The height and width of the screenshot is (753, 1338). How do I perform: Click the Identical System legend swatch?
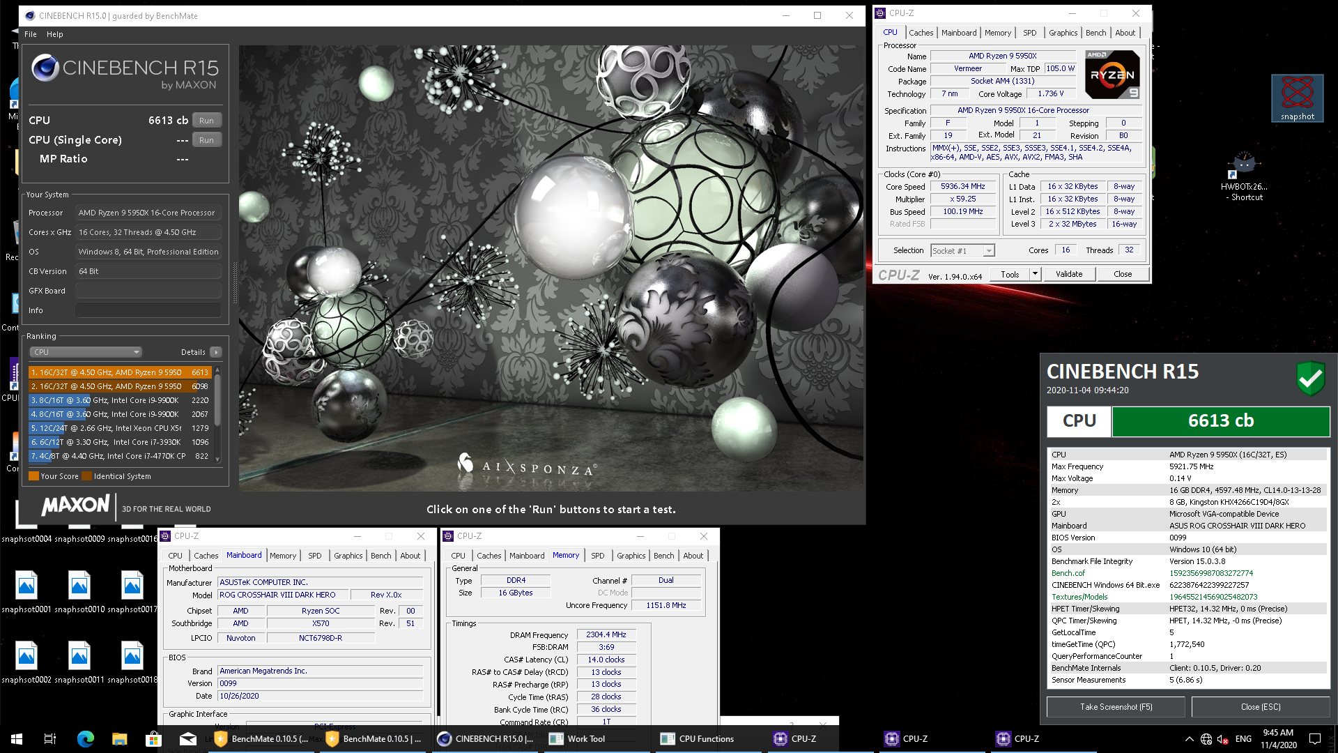coord(86,476)
